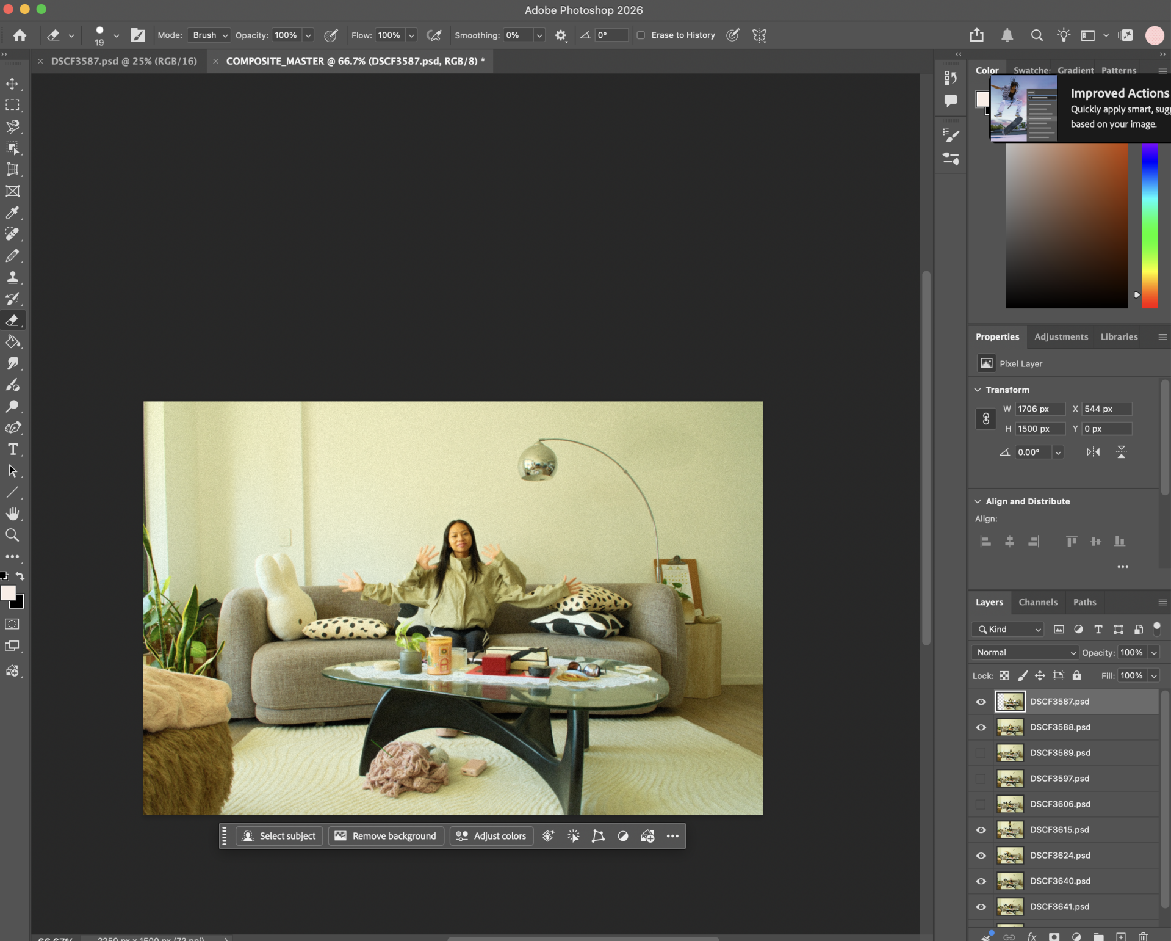Collapse Align and Distribute section
This screenshot has width=1171, height=941.
978,501
